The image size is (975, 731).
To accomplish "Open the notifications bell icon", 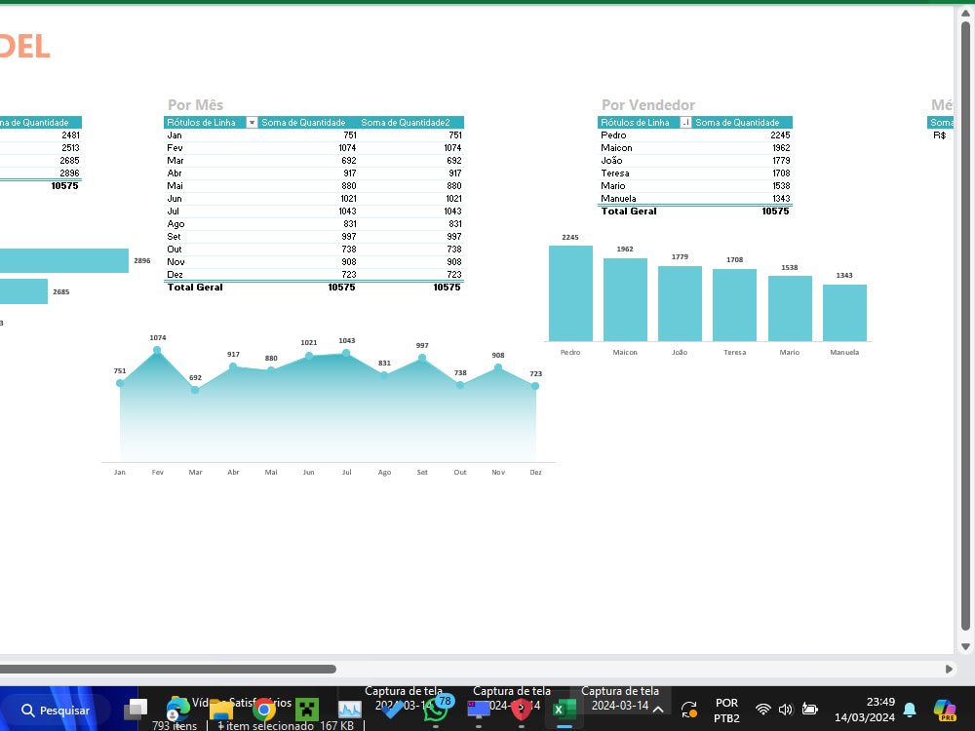I will click(x=910, y=709).
